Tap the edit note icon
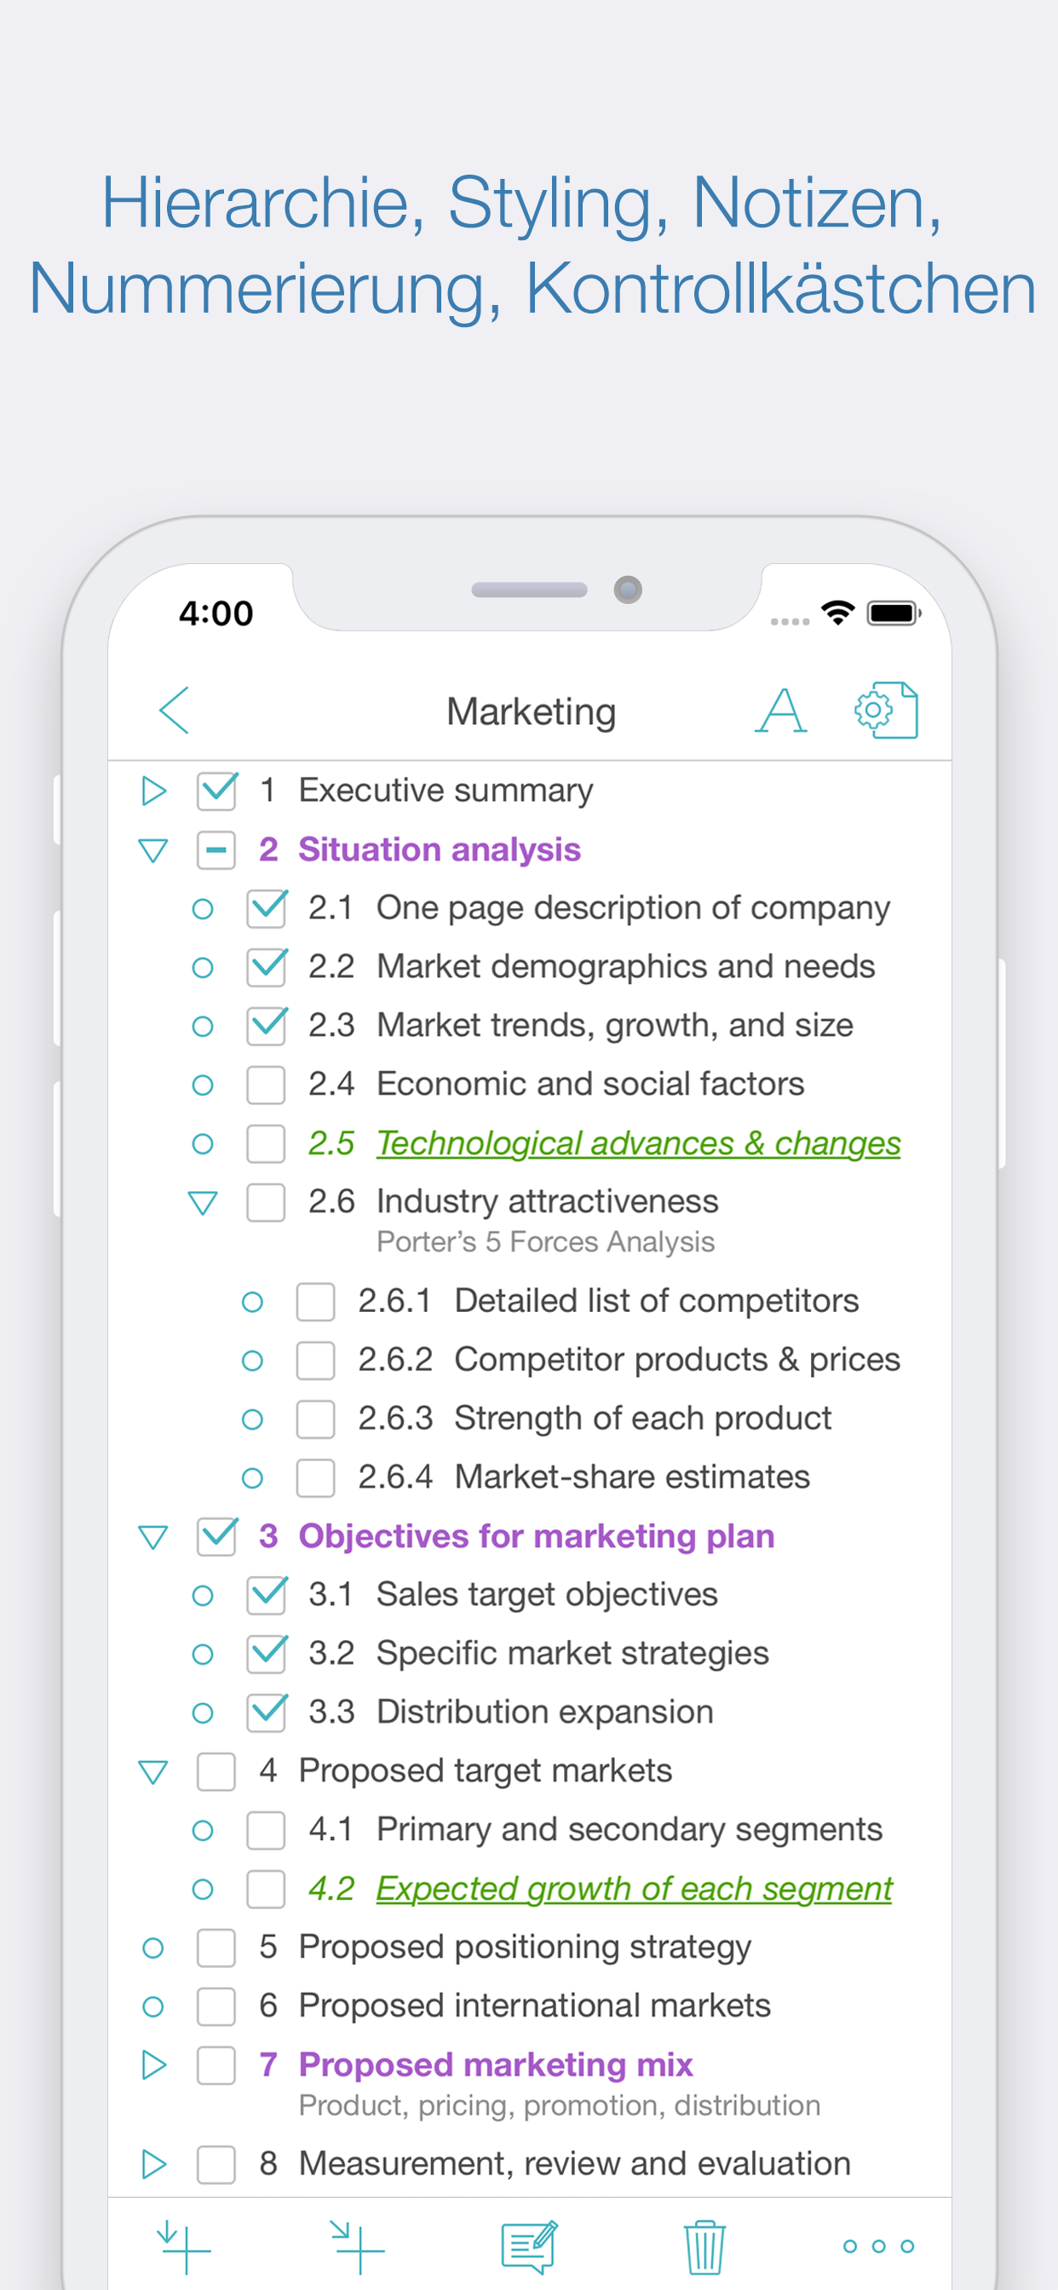Image resolution: width=1058 pixels, height=2290 pixels. tap(529, 2247)
